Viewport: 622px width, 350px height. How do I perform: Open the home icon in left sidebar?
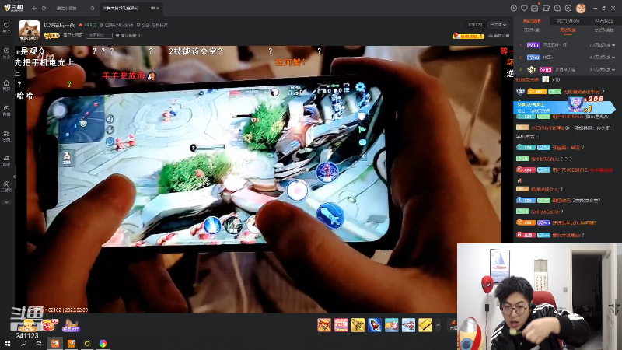[x=6, y=85]
